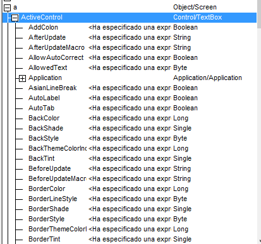Select the BackStyle property
Screen dimensions: 261x244
click(44, 138)
